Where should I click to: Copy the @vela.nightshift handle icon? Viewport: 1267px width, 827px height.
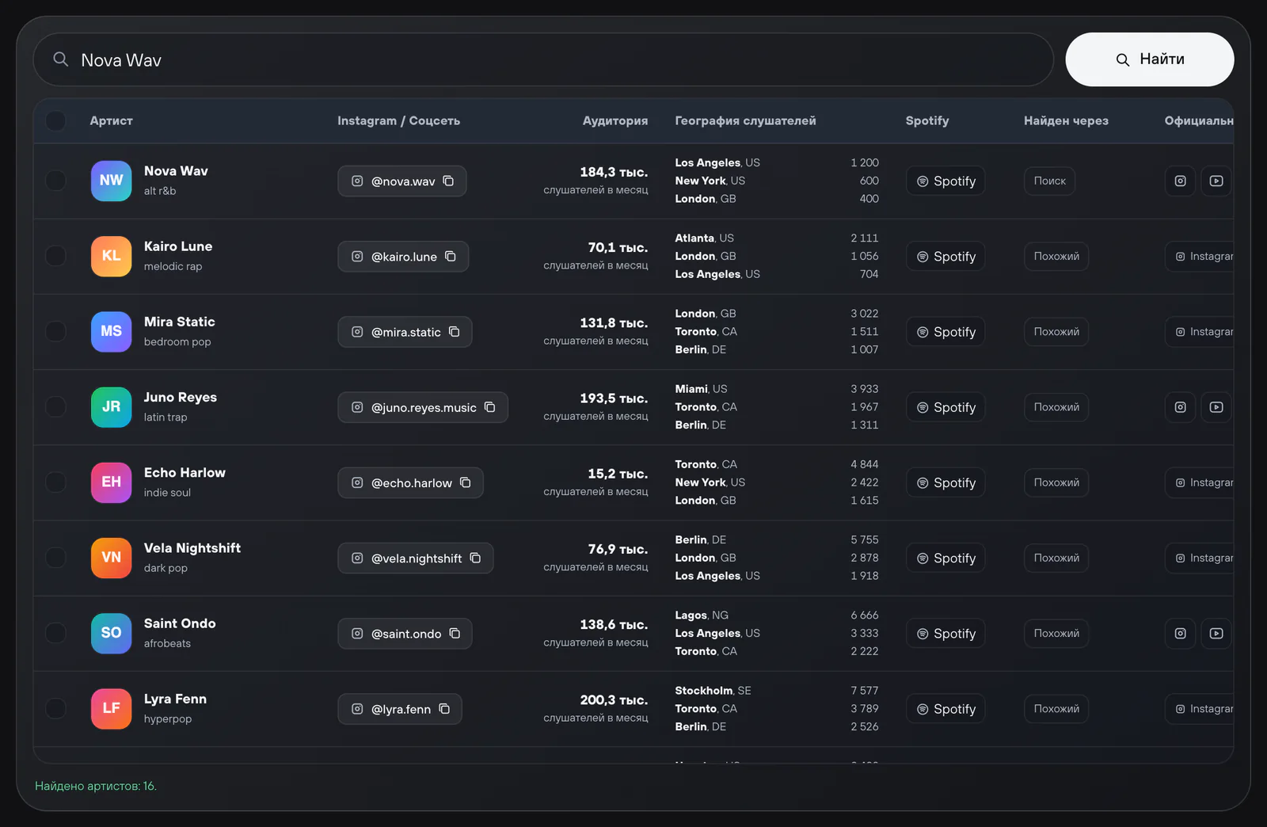point(475,558)
